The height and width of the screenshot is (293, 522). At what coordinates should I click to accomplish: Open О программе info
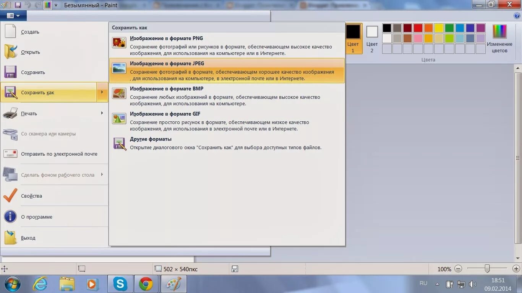pos(54,217)
